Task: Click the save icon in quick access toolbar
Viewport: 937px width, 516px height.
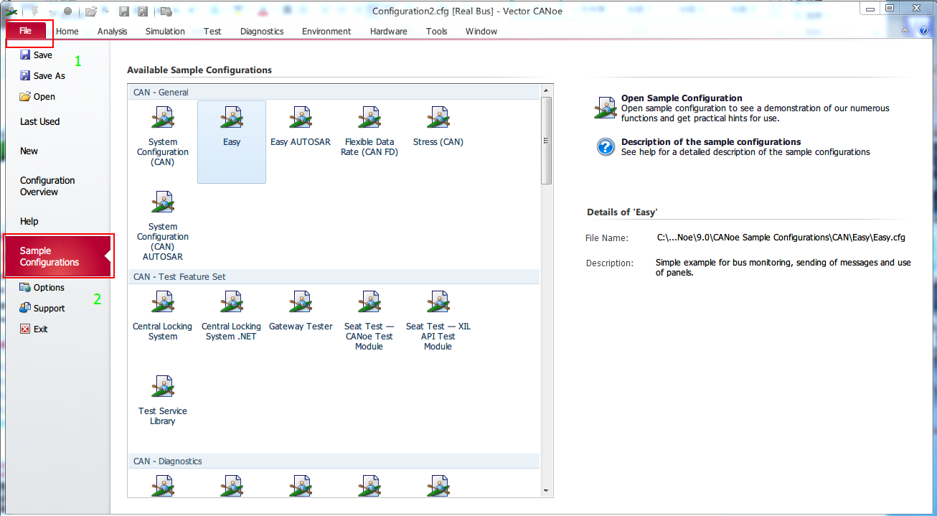Action: [x=124, y=11]
